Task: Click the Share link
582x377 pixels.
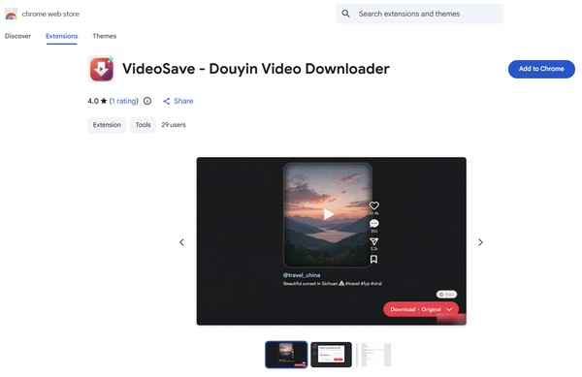Action: (178, 101)
